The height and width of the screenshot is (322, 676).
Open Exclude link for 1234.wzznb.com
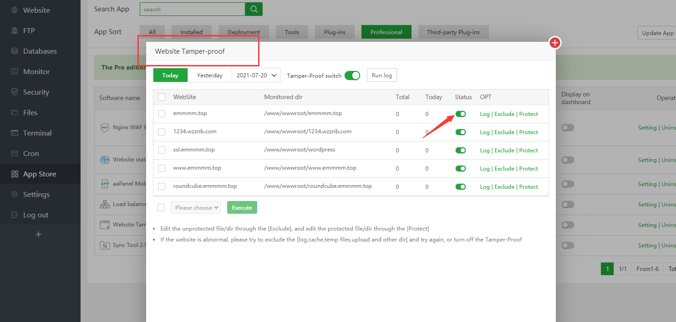point(504,132)
